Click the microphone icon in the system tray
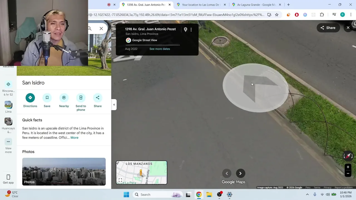This screenshot has width=356, height=200. [x=315, y=194]
